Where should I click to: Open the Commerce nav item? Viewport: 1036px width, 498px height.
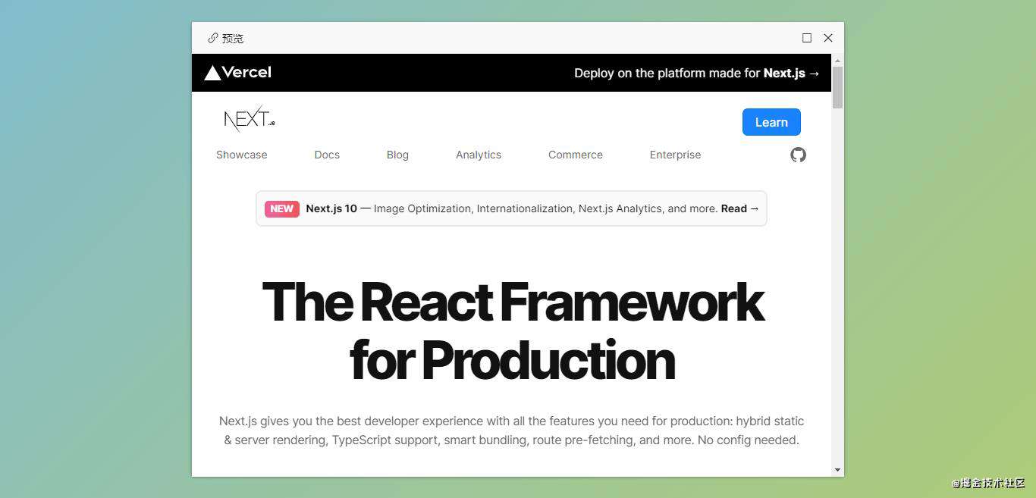(576, 155)
